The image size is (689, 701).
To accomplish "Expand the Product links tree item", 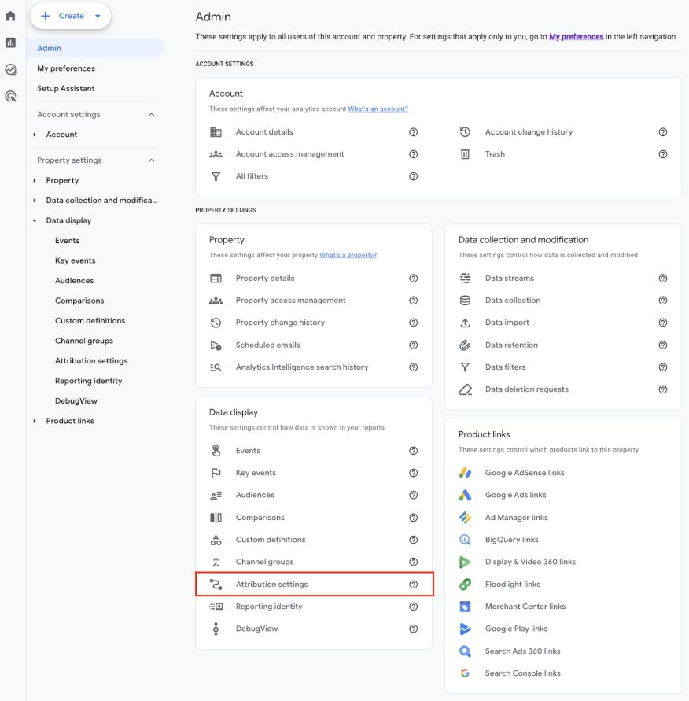I will 35,421.
